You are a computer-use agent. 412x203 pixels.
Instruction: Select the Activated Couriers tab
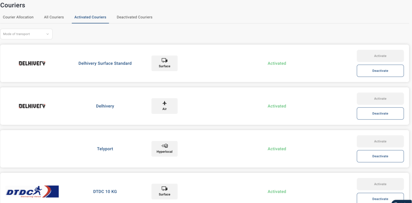[91, 17]
